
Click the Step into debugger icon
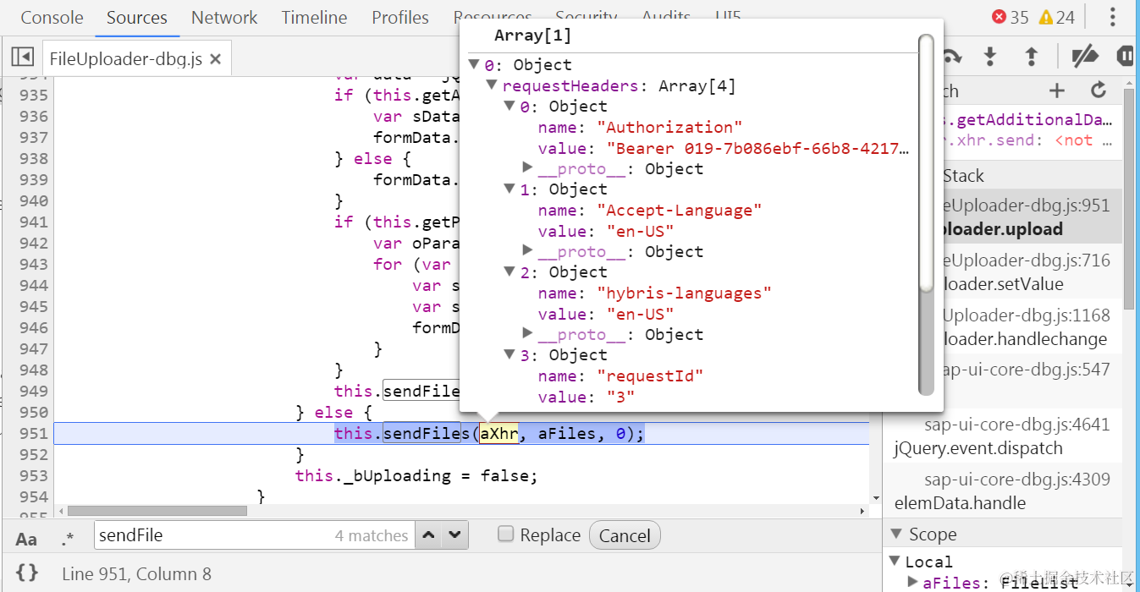(989, 57)
